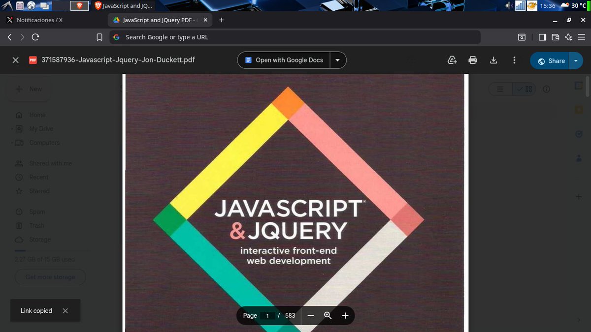Click the magnifier zoom reset icon

328,316
